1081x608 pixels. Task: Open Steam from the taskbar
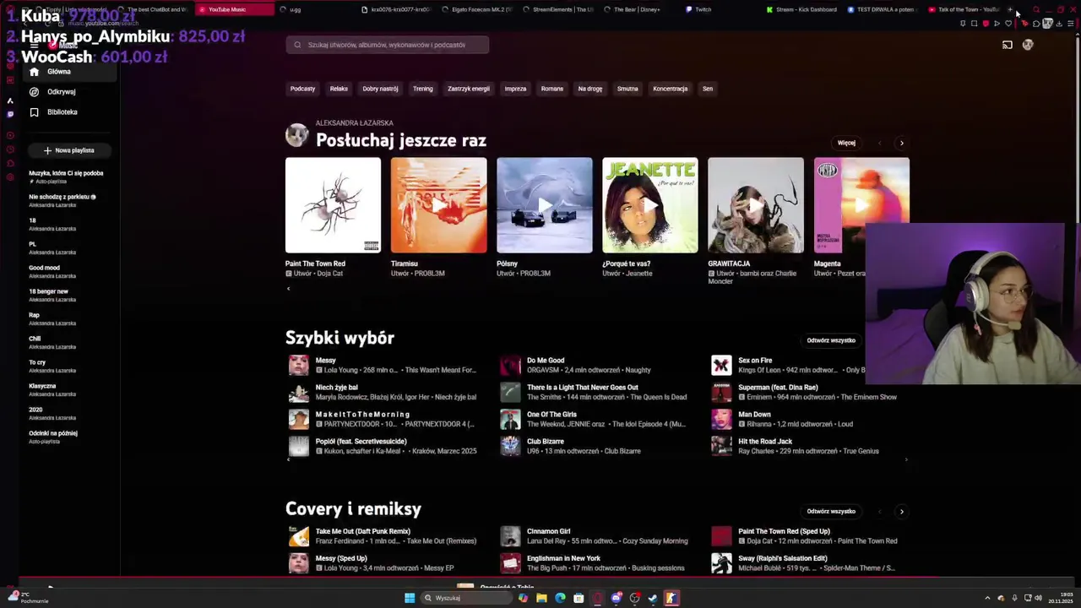click(653, 598)
